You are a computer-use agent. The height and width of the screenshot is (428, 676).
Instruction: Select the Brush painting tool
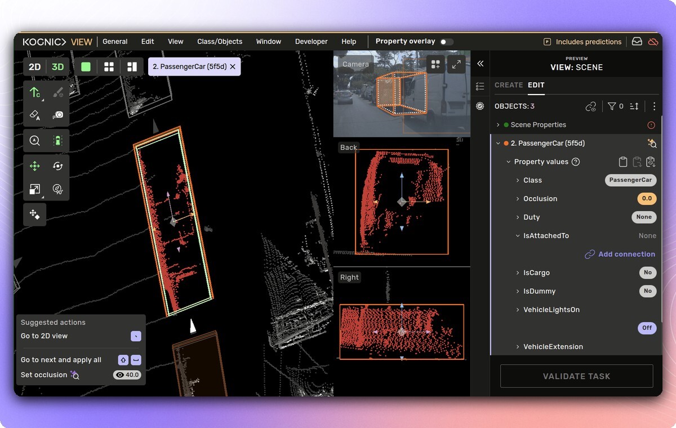coord(59,91)
